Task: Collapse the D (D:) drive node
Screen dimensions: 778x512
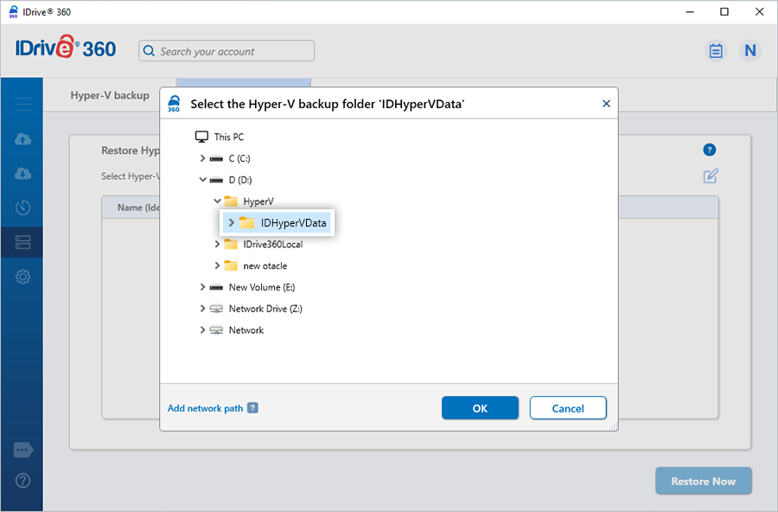Action: (x=202, y=180)
